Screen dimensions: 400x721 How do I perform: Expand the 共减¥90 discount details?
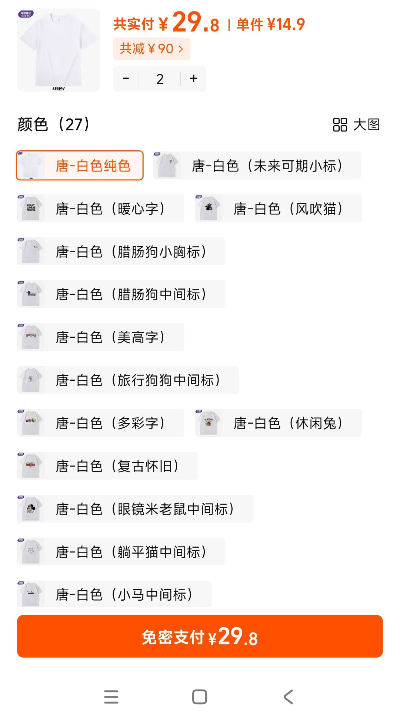coord(151,49)
